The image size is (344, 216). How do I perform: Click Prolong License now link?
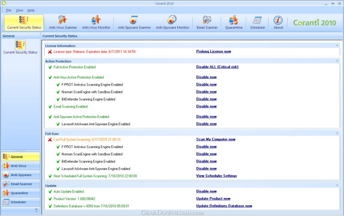point(213,51)
